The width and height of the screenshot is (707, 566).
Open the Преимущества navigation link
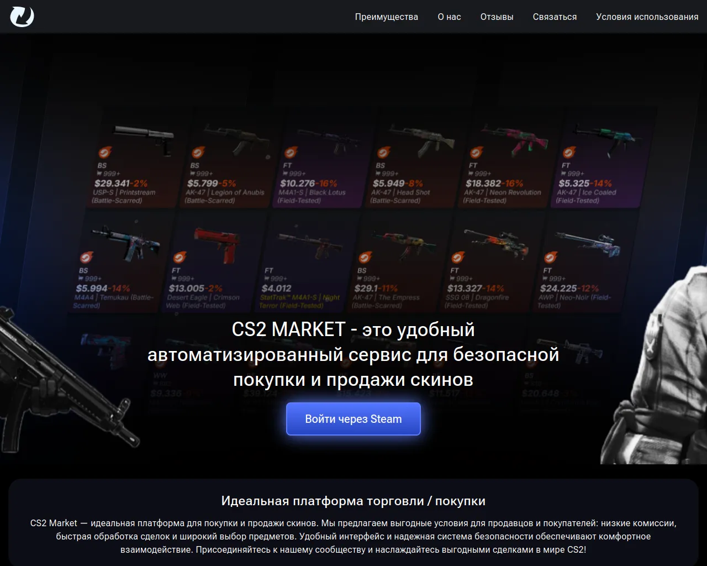[x=386, y=17]
